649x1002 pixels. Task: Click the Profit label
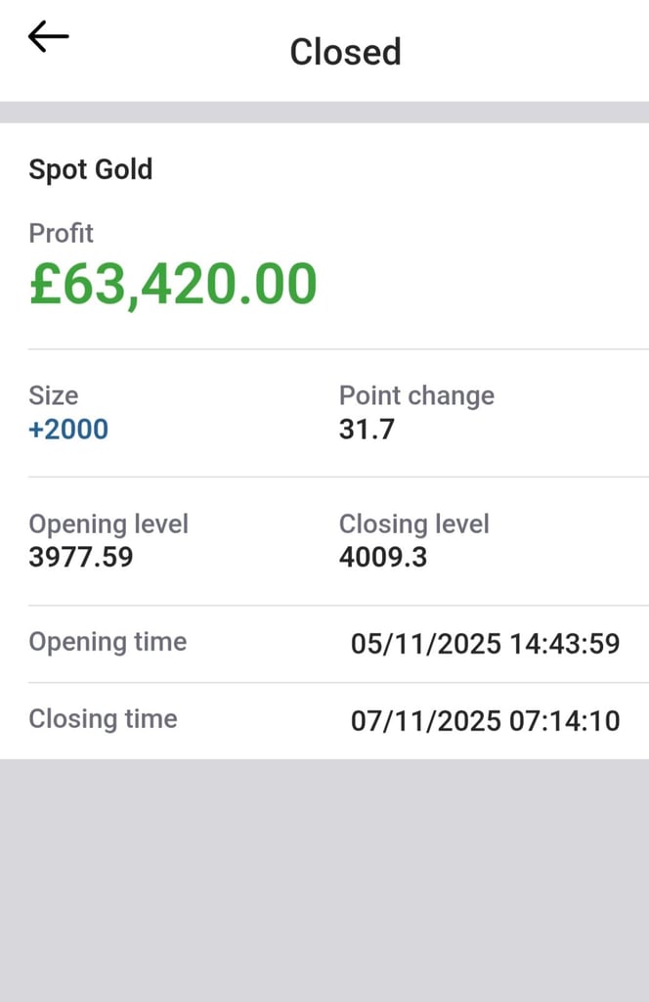point(61,233)
